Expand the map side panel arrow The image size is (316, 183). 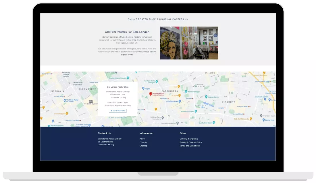(41, 102)
